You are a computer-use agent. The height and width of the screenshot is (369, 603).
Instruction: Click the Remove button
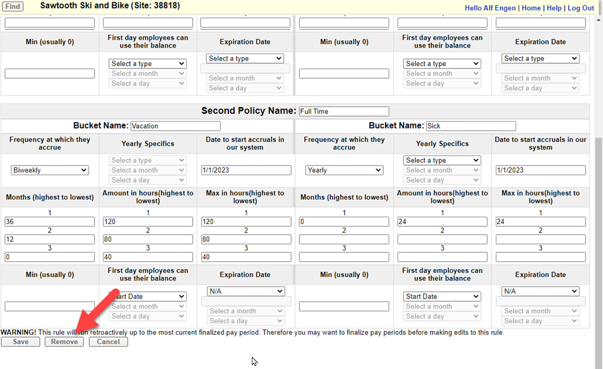coord(64,341)
